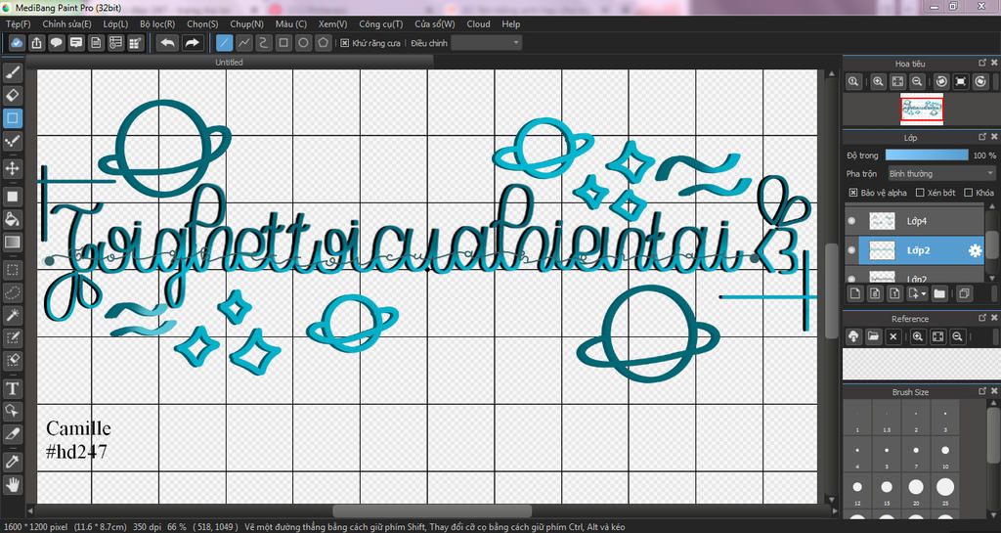Choose the curve shape mode
1001x533 pixels.
coord(264,43)
